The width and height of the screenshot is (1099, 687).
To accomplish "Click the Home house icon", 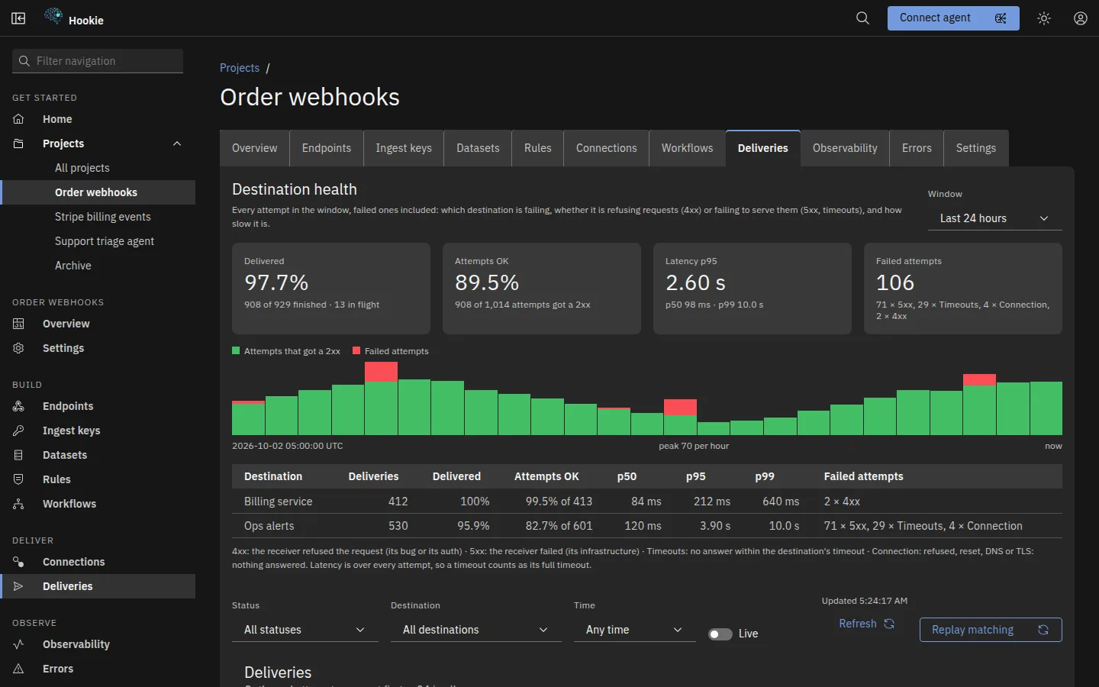I will 18,119.
